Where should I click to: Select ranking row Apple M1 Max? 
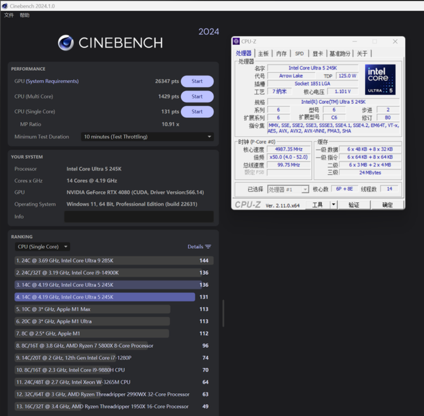[x=114, y=309]
